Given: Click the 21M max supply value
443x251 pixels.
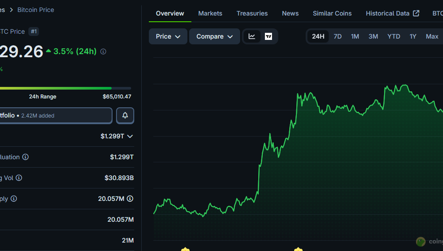Looking at the screenshot, I should pos(128,240).
